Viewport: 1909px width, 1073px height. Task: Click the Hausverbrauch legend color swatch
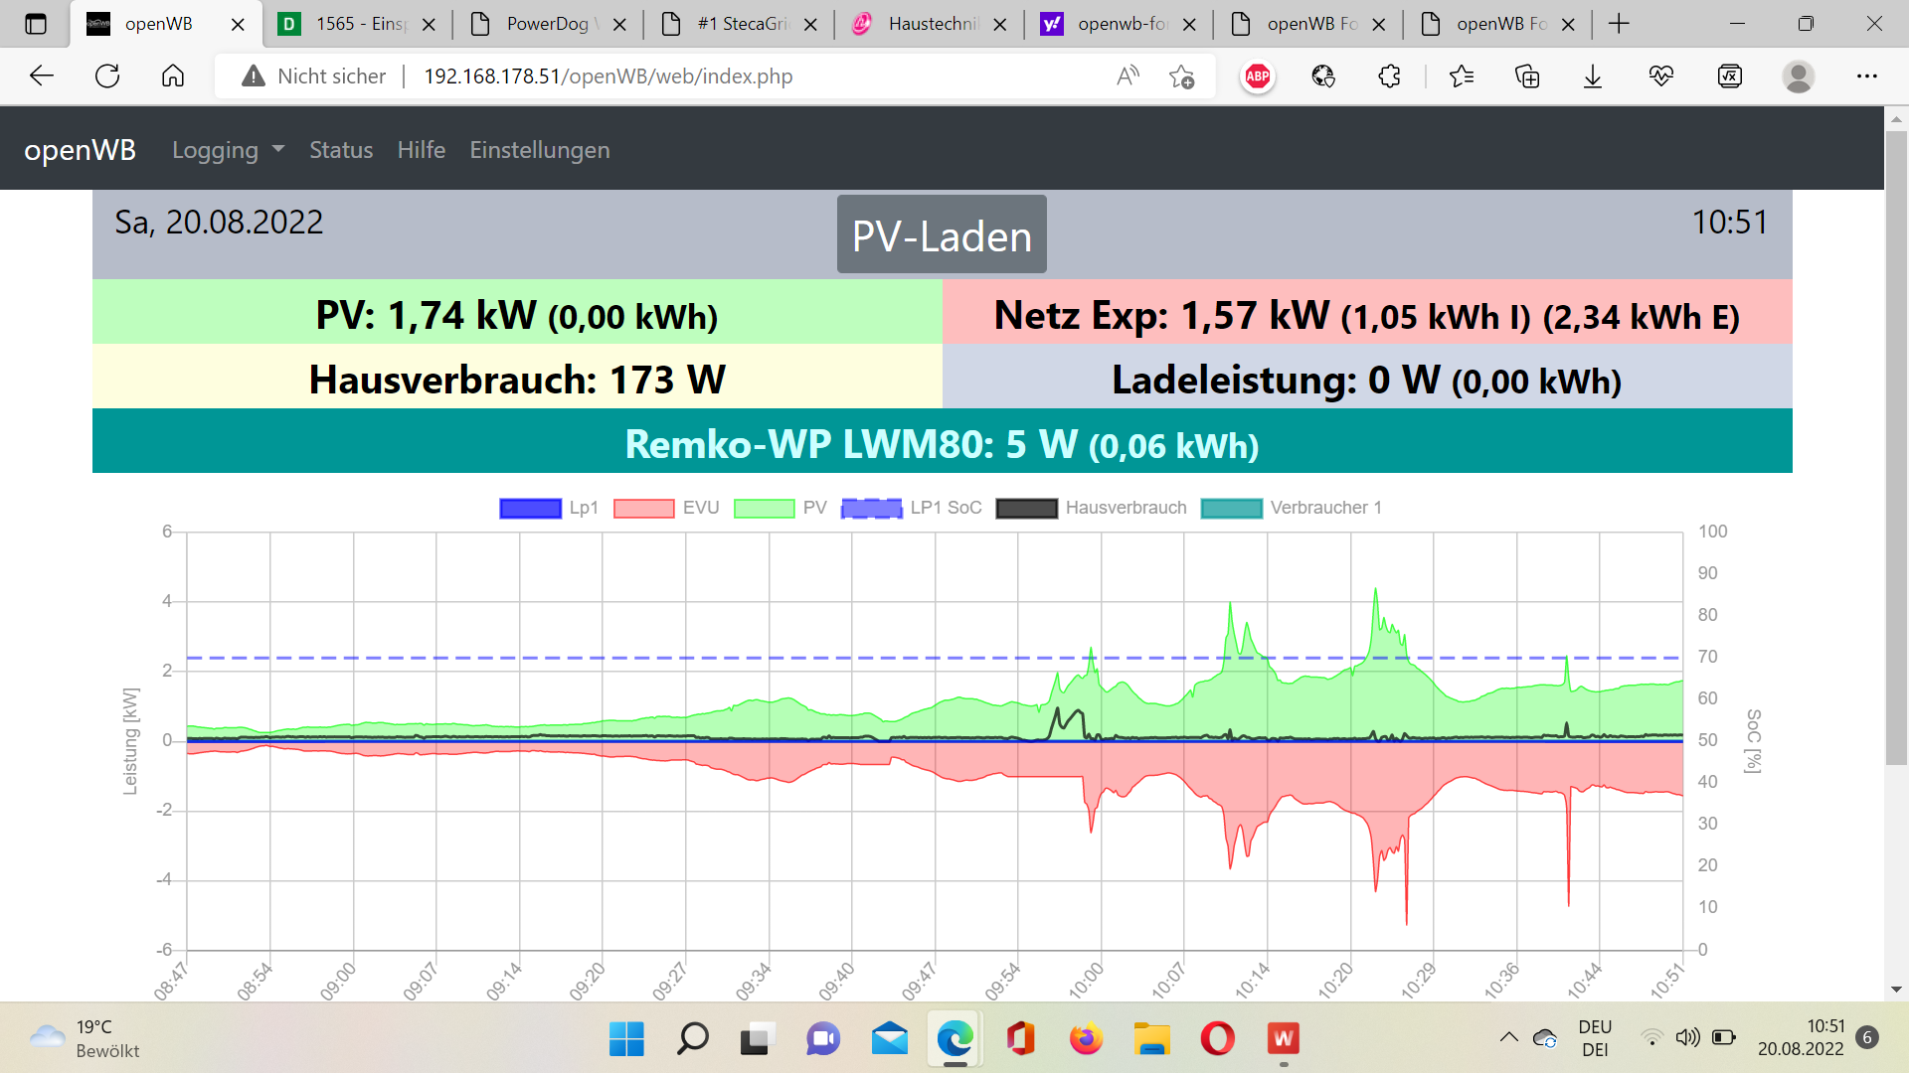(x=1026, y=508)
